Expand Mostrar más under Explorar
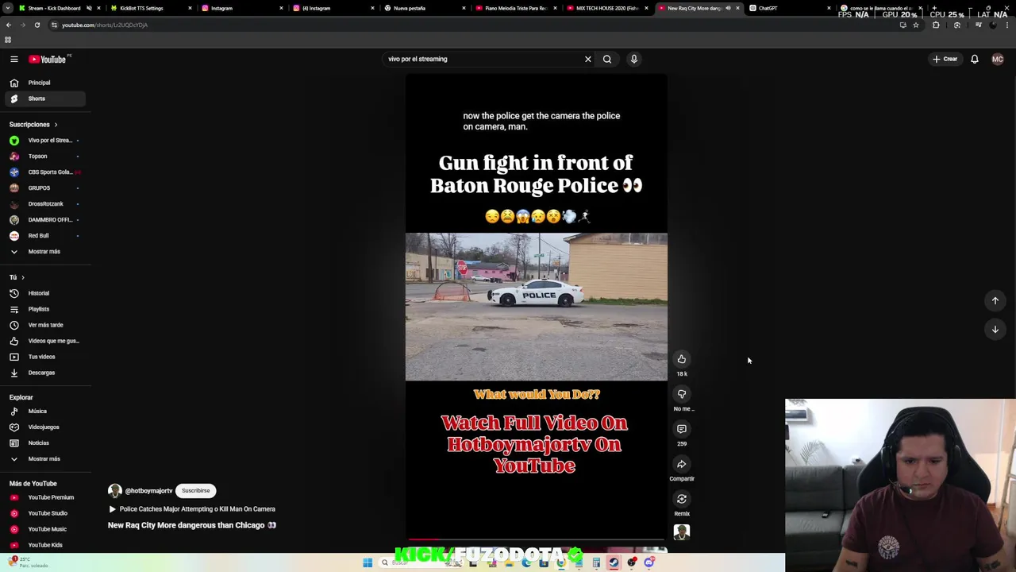 (x=46, y=458)
